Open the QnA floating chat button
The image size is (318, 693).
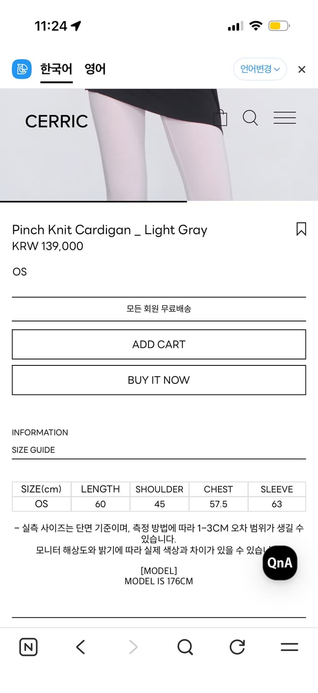[x=280, y=563]
